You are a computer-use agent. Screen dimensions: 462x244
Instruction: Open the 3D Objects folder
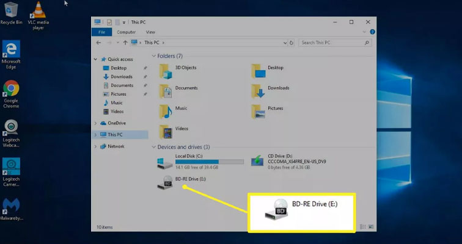coord(166,70)
